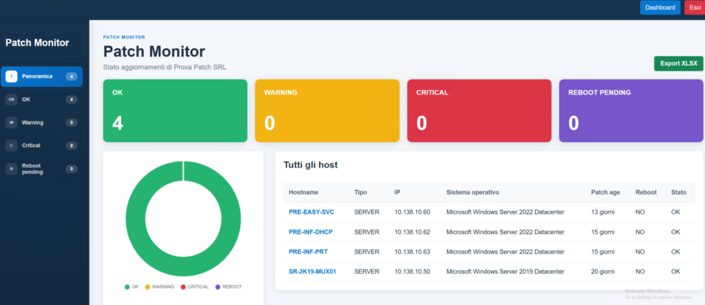Image resolution: width=705 pixels, height=305 pixels.
Task: Open the Critical sidebar filter
Action: tap(41, 146)
